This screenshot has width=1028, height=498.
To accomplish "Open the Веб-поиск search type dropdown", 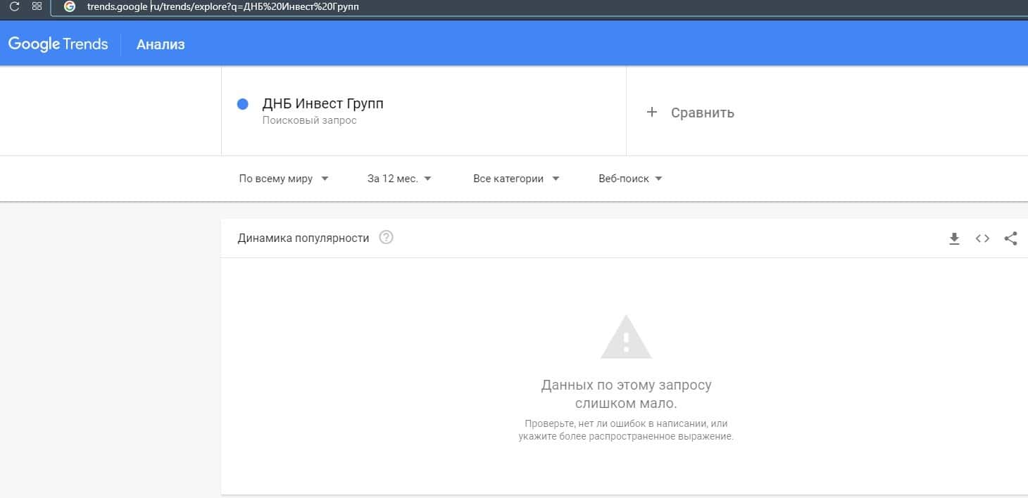I will (x=630, y=179).
